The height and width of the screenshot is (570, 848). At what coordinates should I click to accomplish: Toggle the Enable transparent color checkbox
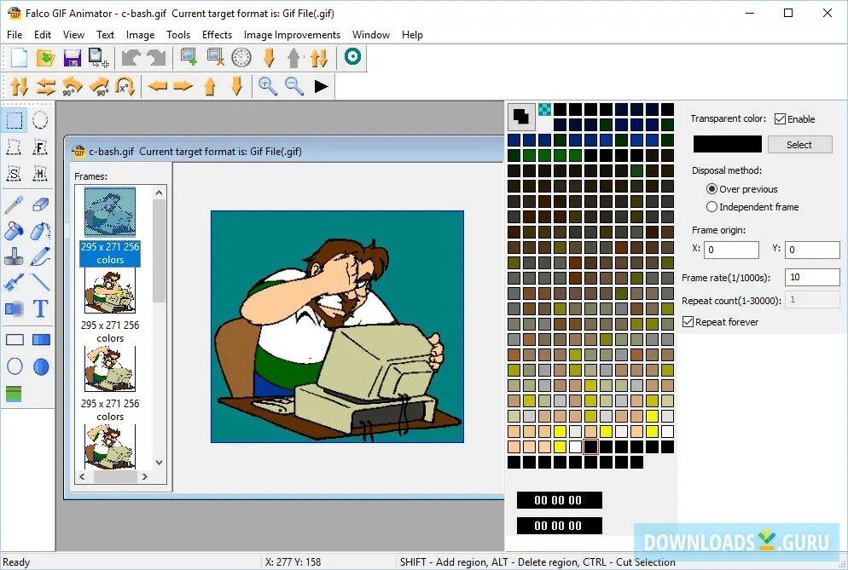click(780, 119)
